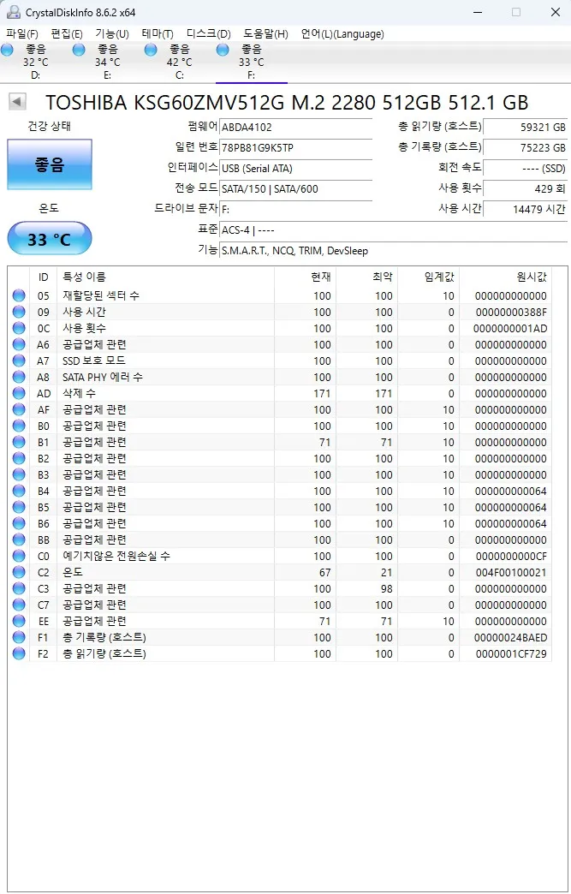Click the 특성 이름 column header
The width and height of the screenshot is (571, 894).
point(166,277)
